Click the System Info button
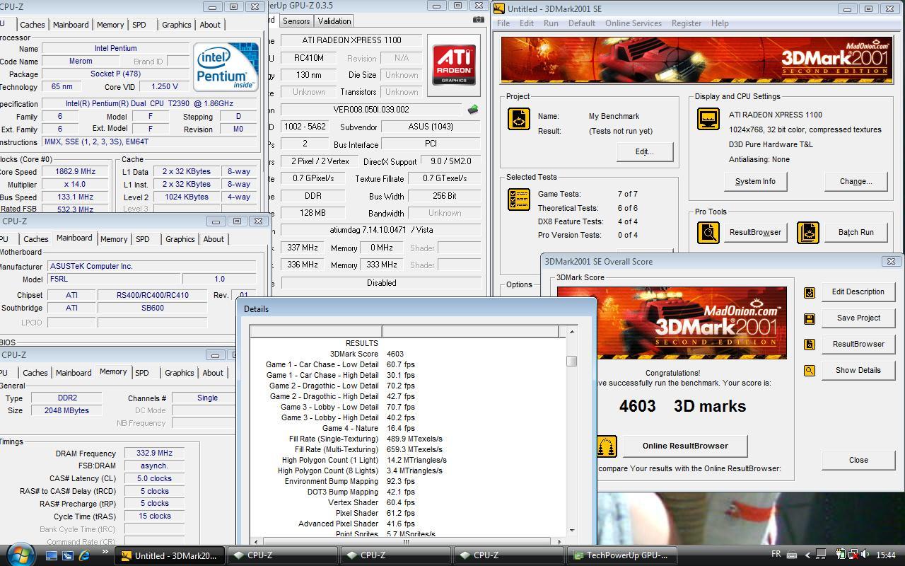Image resolution: width=905 pixels, height=566 pixels. 755,182
